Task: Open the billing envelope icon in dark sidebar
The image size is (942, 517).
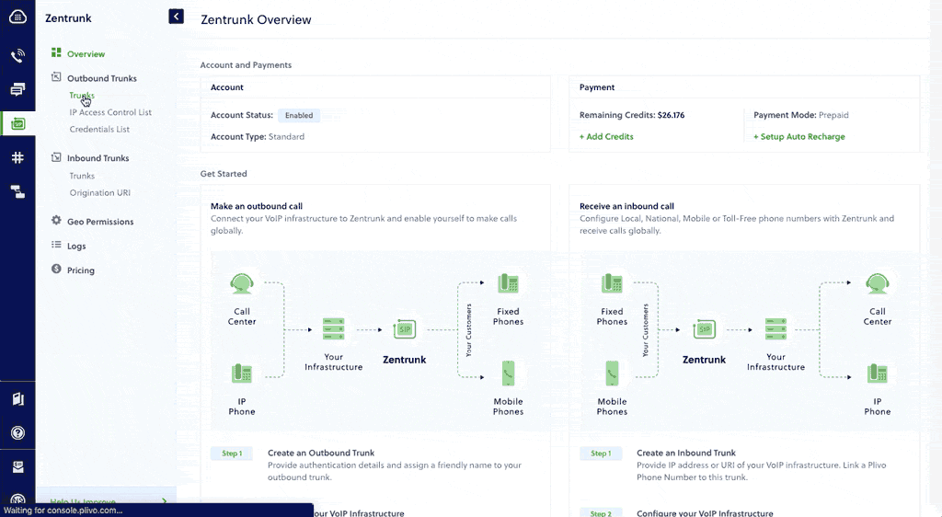Action: point(18,466)
